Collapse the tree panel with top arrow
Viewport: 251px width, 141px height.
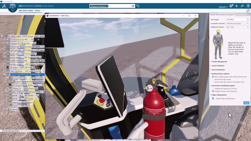(x=43, y=14)
